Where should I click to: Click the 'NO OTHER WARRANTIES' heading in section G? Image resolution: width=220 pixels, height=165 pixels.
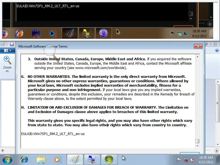49,77
